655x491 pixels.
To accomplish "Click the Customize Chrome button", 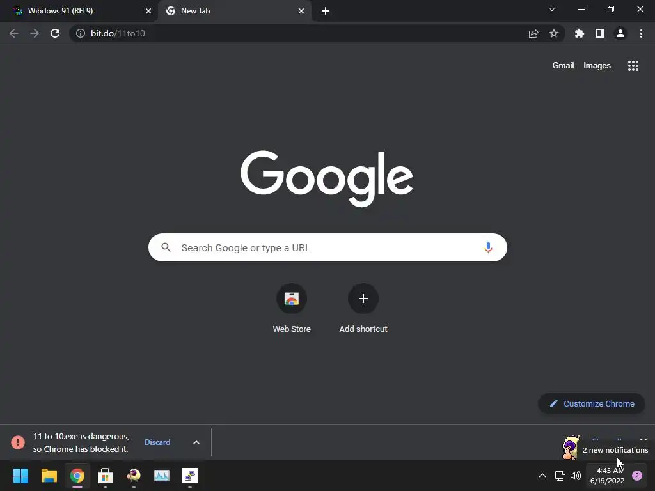I will 592,404.
